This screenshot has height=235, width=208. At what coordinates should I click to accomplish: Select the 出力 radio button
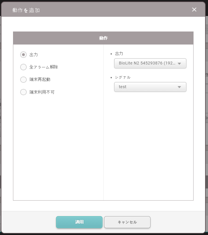[23, 55]
